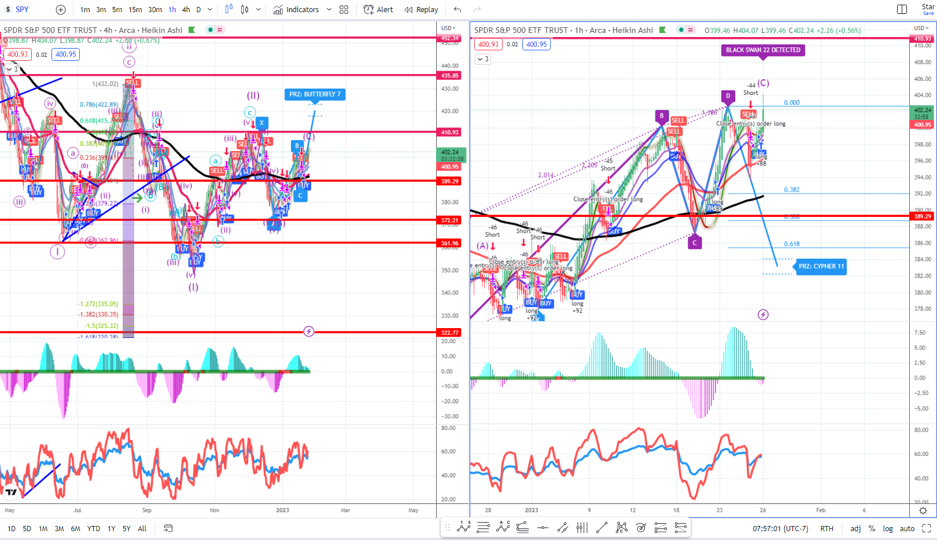This screenshot has width=937, height=541.
Task: Select the 15m timeframe
Action: coord(135,9)
